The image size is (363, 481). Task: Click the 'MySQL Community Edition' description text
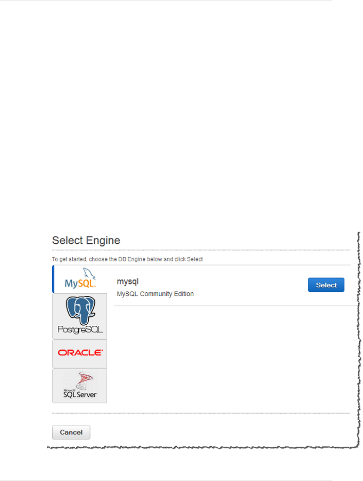tap(155, 294)
